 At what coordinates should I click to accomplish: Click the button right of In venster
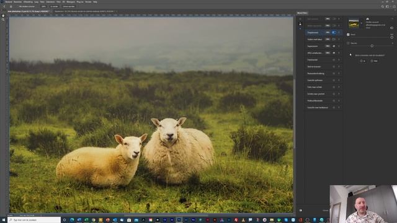[69, 7]
